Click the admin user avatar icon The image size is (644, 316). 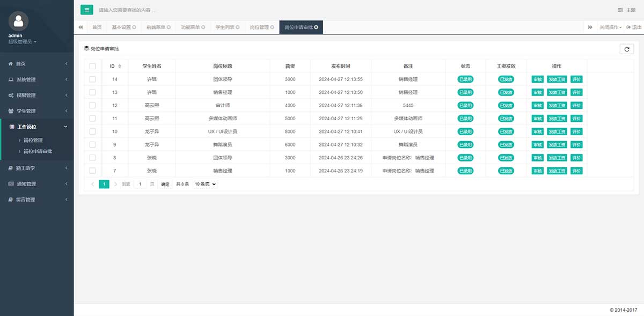(x=19, y=21)
